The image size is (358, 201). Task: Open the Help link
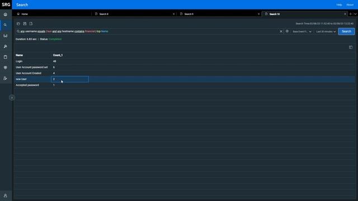pos(339,5)
